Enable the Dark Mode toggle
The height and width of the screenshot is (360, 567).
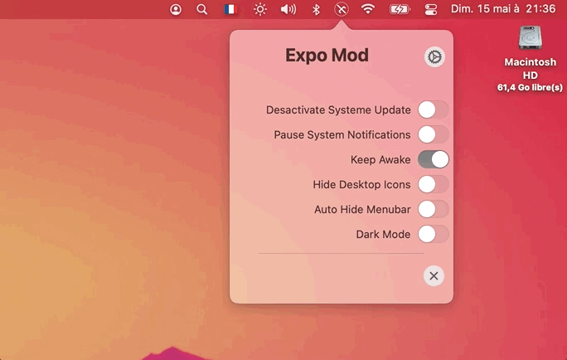click(x=434, y=234)
